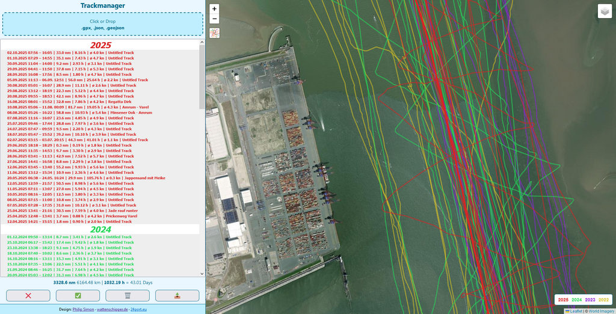Select the 02.10.2025 07:56 track
The image size is (616, 314).
[100, 53]
